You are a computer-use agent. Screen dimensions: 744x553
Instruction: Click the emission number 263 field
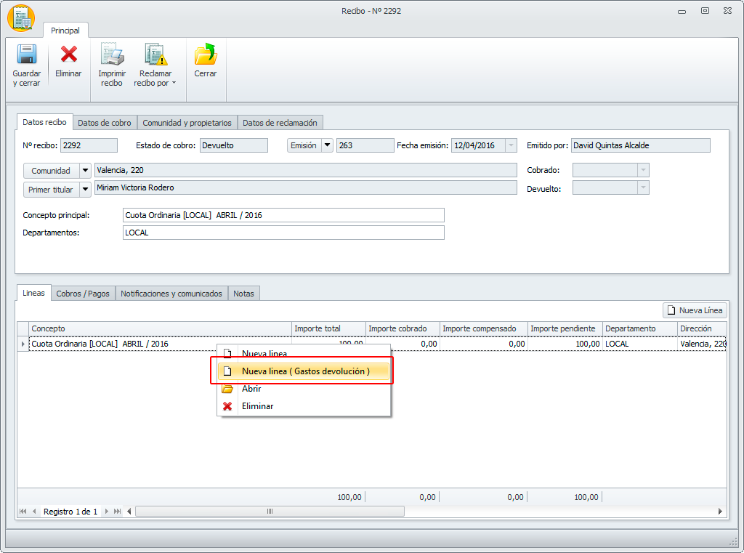[365, 145]
